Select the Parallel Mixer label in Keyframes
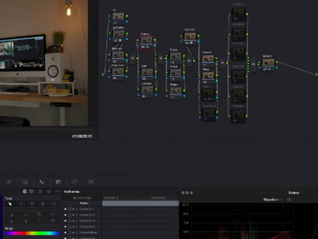The width and height of the screenshot is (318, 239). [x=88, y=232]
